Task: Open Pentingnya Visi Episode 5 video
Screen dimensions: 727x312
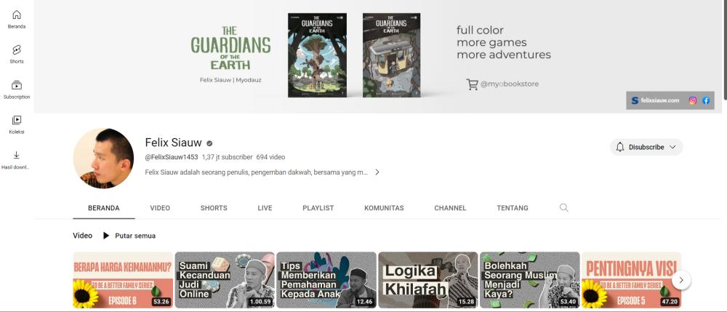Action: click(631, 280)
